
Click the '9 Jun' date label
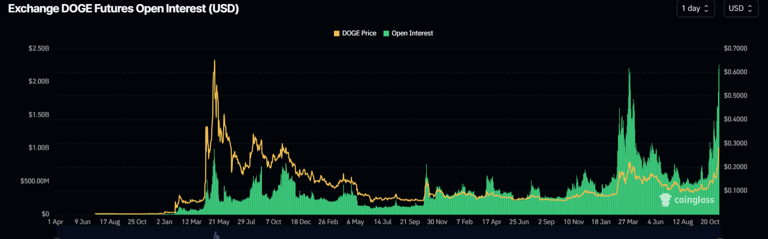(82, 221)
